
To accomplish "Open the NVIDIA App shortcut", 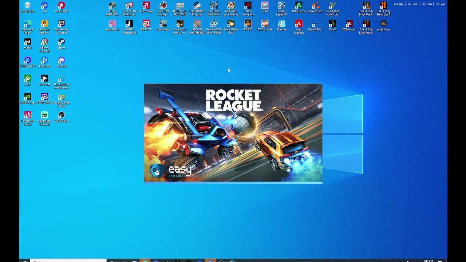I will coord(27,98).
